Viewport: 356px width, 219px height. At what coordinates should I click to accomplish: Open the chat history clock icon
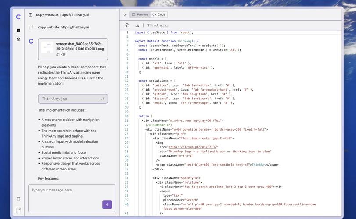pyautogui.click(x=18, y=39)
